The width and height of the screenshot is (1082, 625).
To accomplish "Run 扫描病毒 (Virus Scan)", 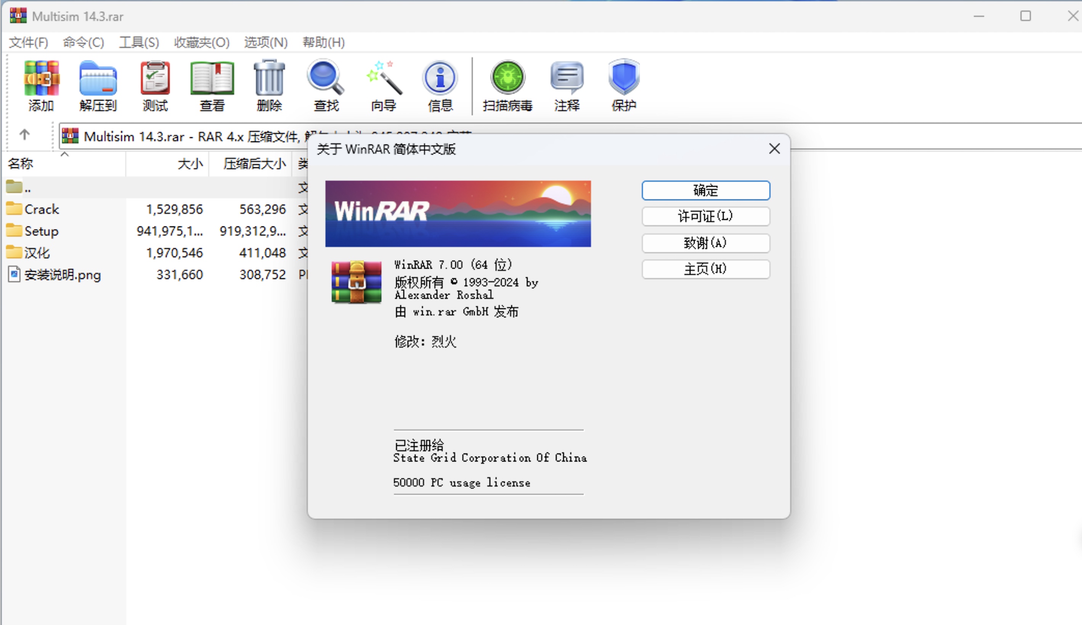I will (508, 85).
